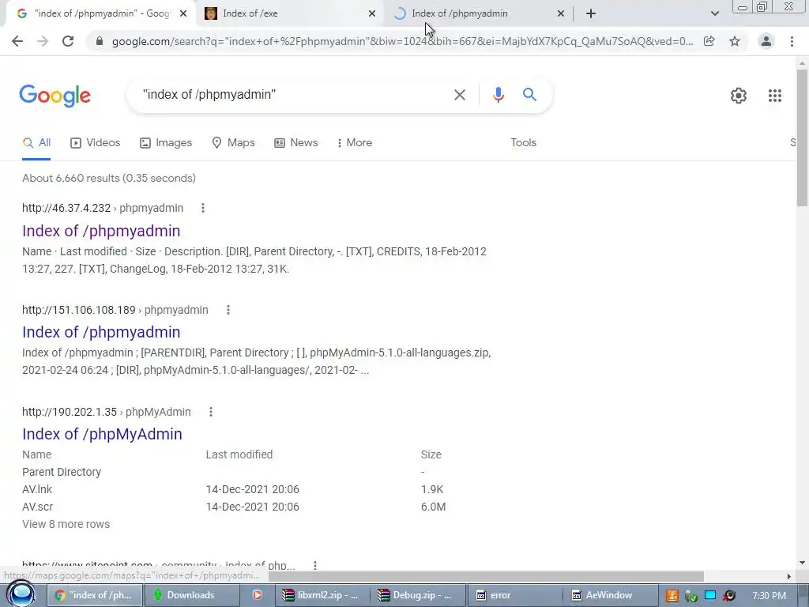Click the orange tray icon in system tray

click(x=672, y=596)
